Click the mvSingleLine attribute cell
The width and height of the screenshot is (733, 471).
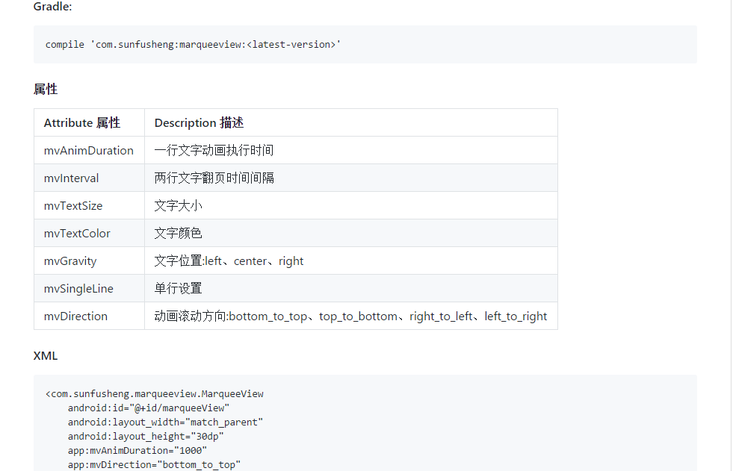pos(89,288)
